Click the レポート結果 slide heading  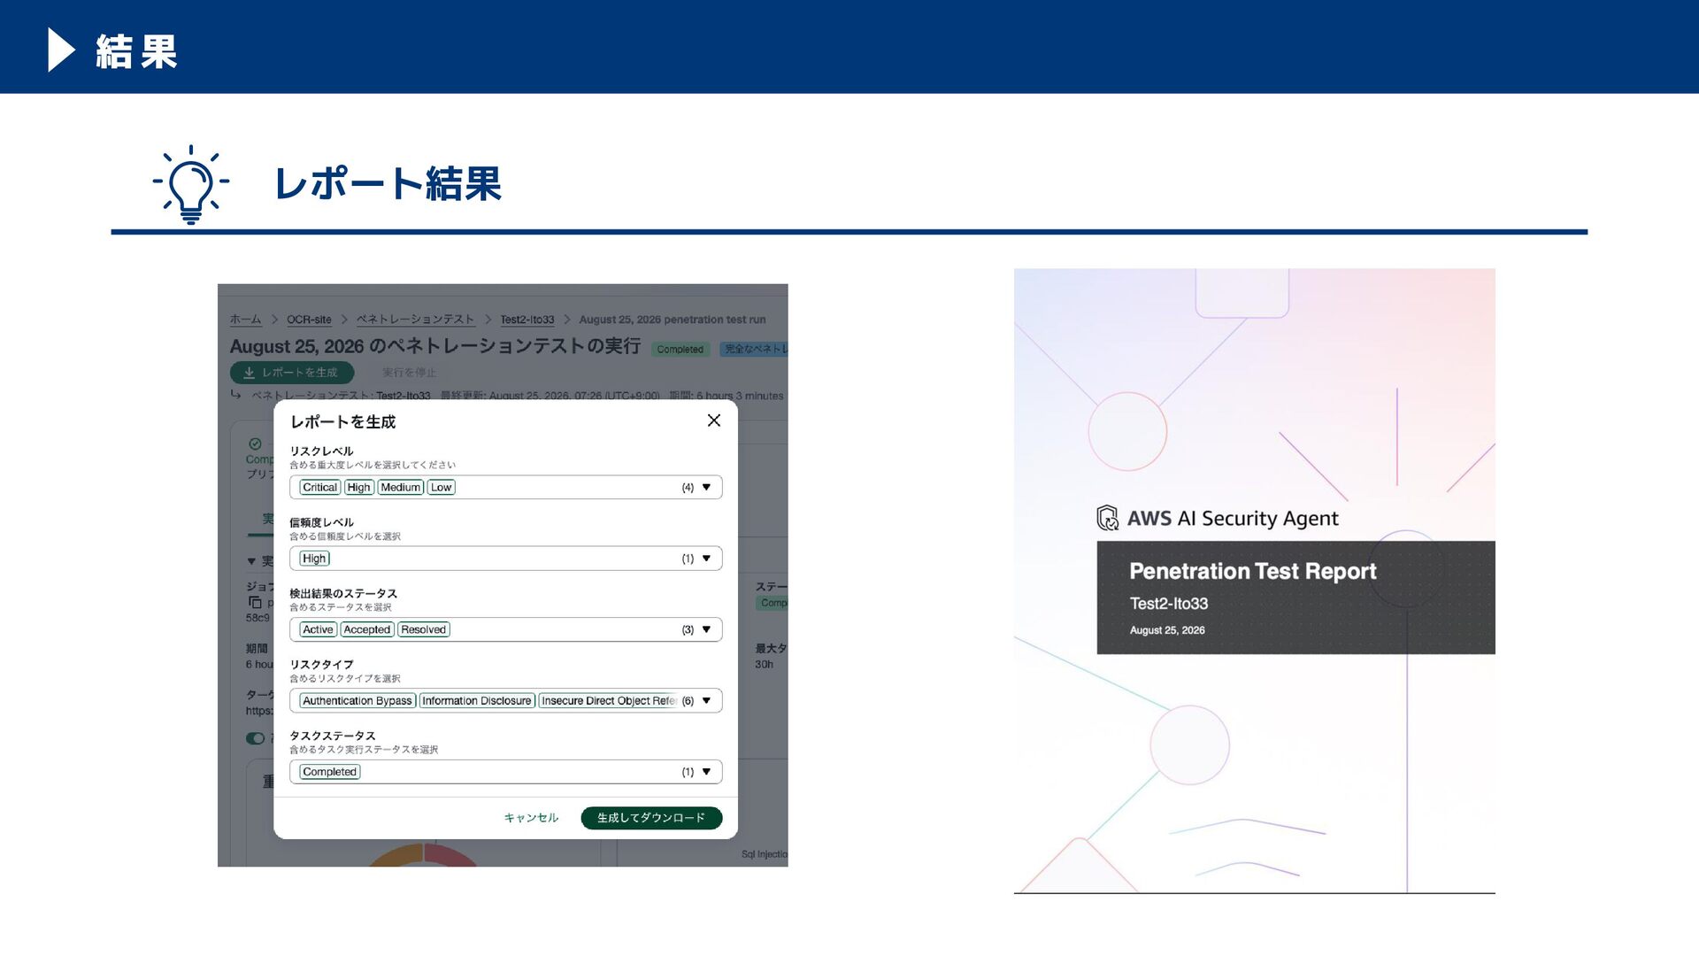point(388,184)
